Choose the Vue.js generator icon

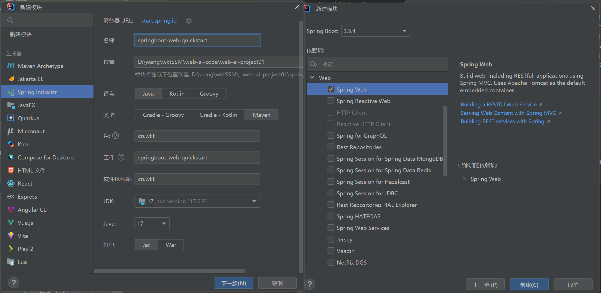click(11, 223)
